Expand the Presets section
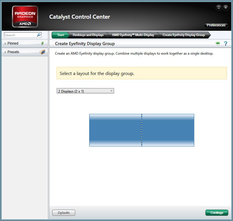Viewport: 233px width, 221px height. pos(13,52)
